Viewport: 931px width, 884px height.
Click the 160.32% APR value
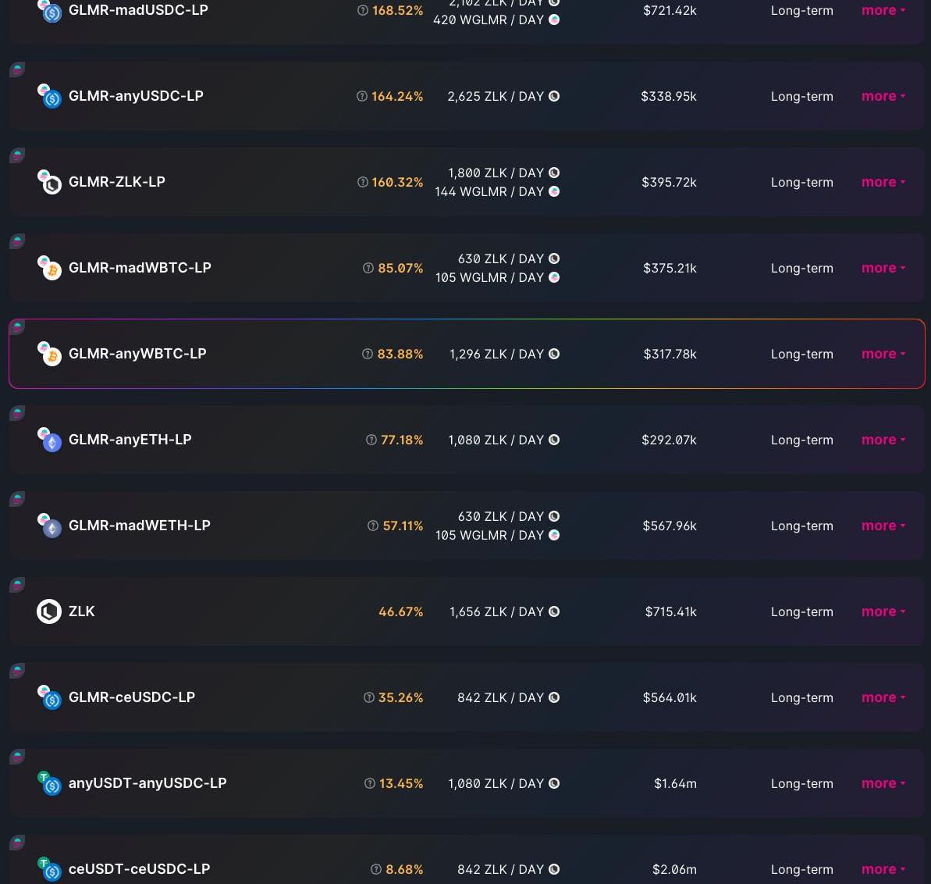[x=397, y=183]
